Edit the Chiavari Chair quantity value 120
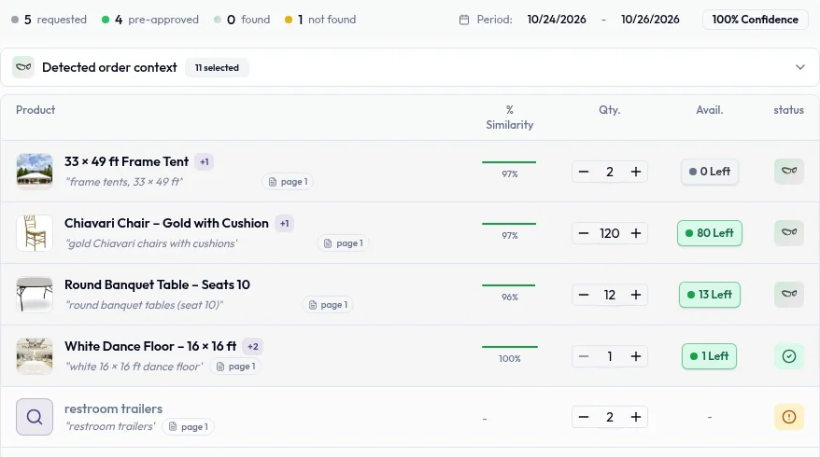The width and height of the screenshot is (820, 457). (609, 233)
